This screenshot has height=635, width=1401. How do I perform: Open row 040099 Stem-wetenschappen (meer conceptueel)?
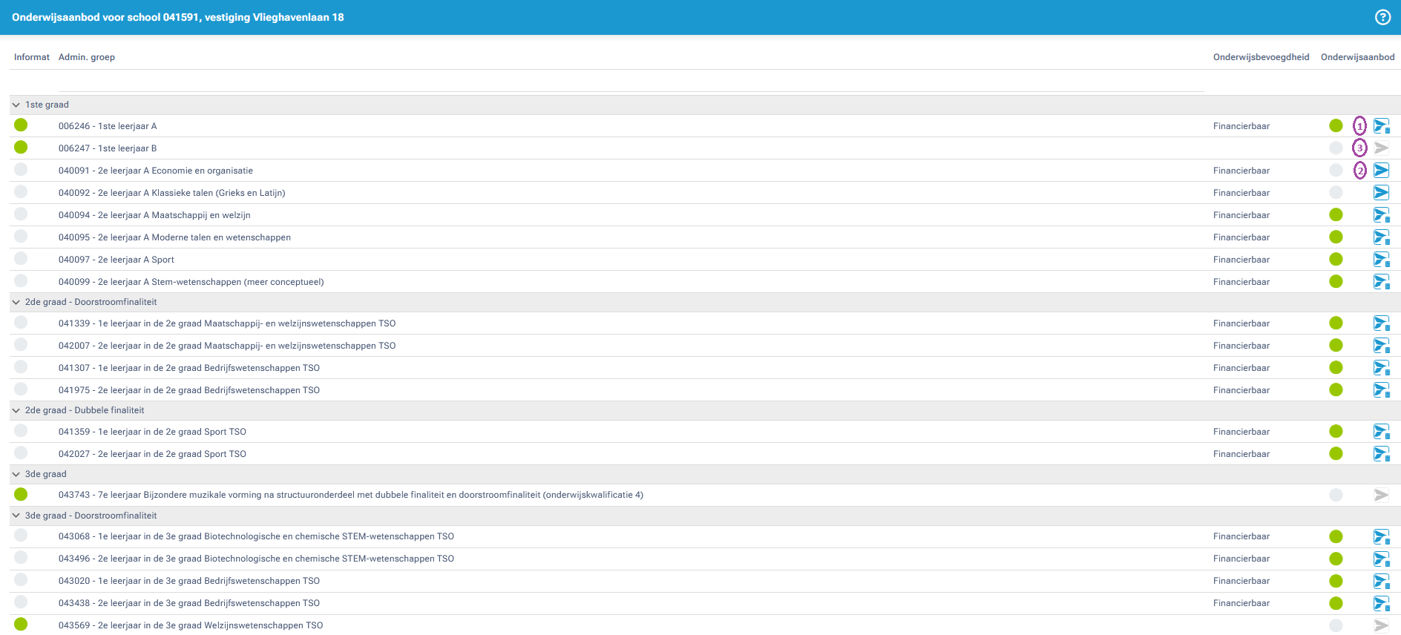tap(191, 282)
